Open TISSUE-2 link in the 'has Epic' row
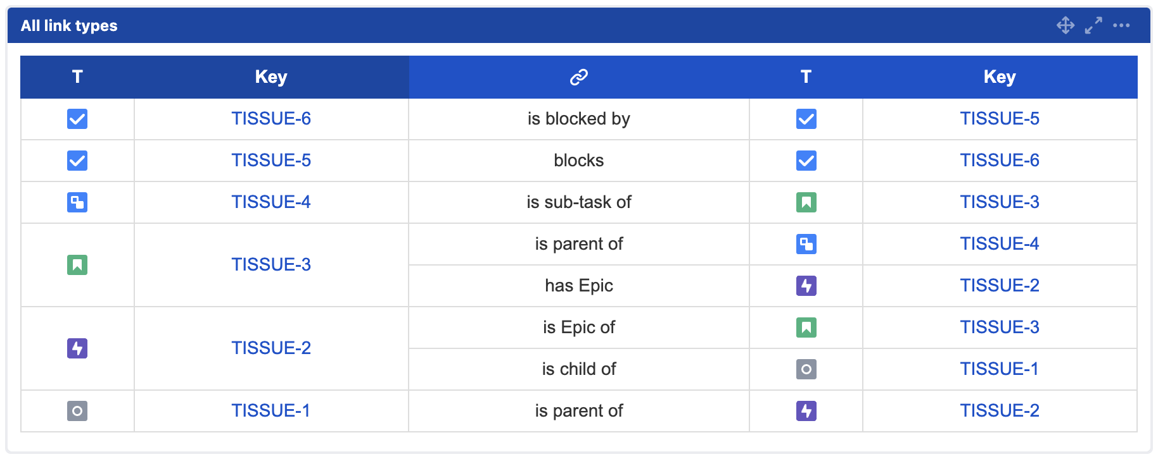 pos(1000,286)
